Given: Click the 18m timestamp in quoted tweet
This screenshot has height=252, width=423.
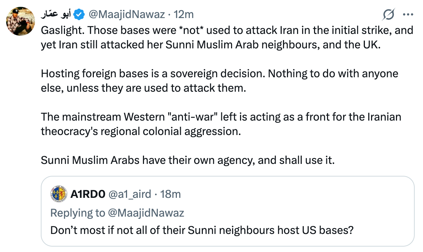Looking at the screenshot, I should (x=170, y=194).
